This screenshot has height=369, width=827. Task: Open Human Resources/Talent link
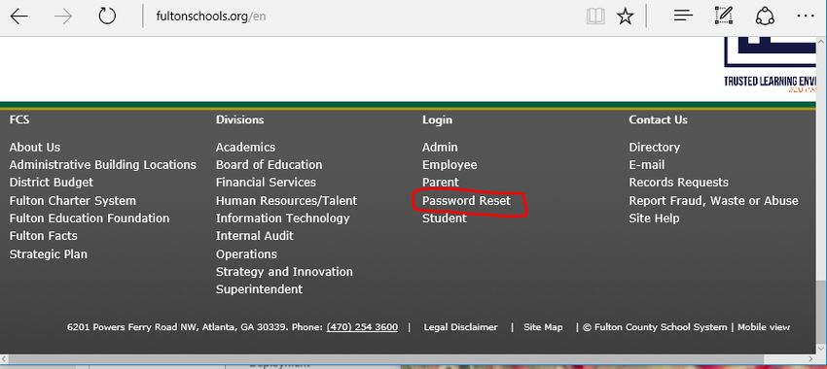click(x=286, y=201)
